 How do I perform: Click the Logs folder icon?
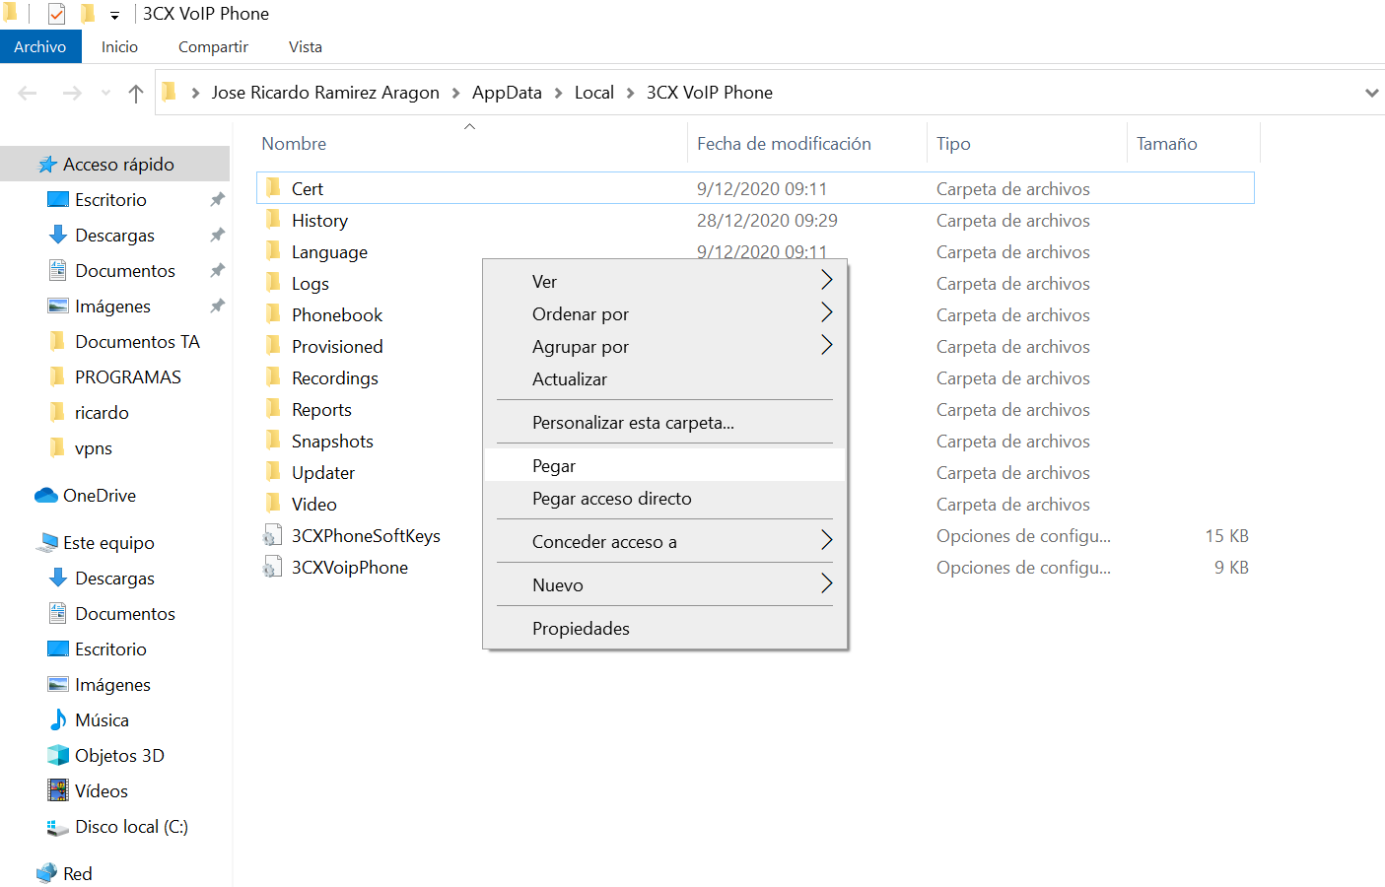point(273,283)
